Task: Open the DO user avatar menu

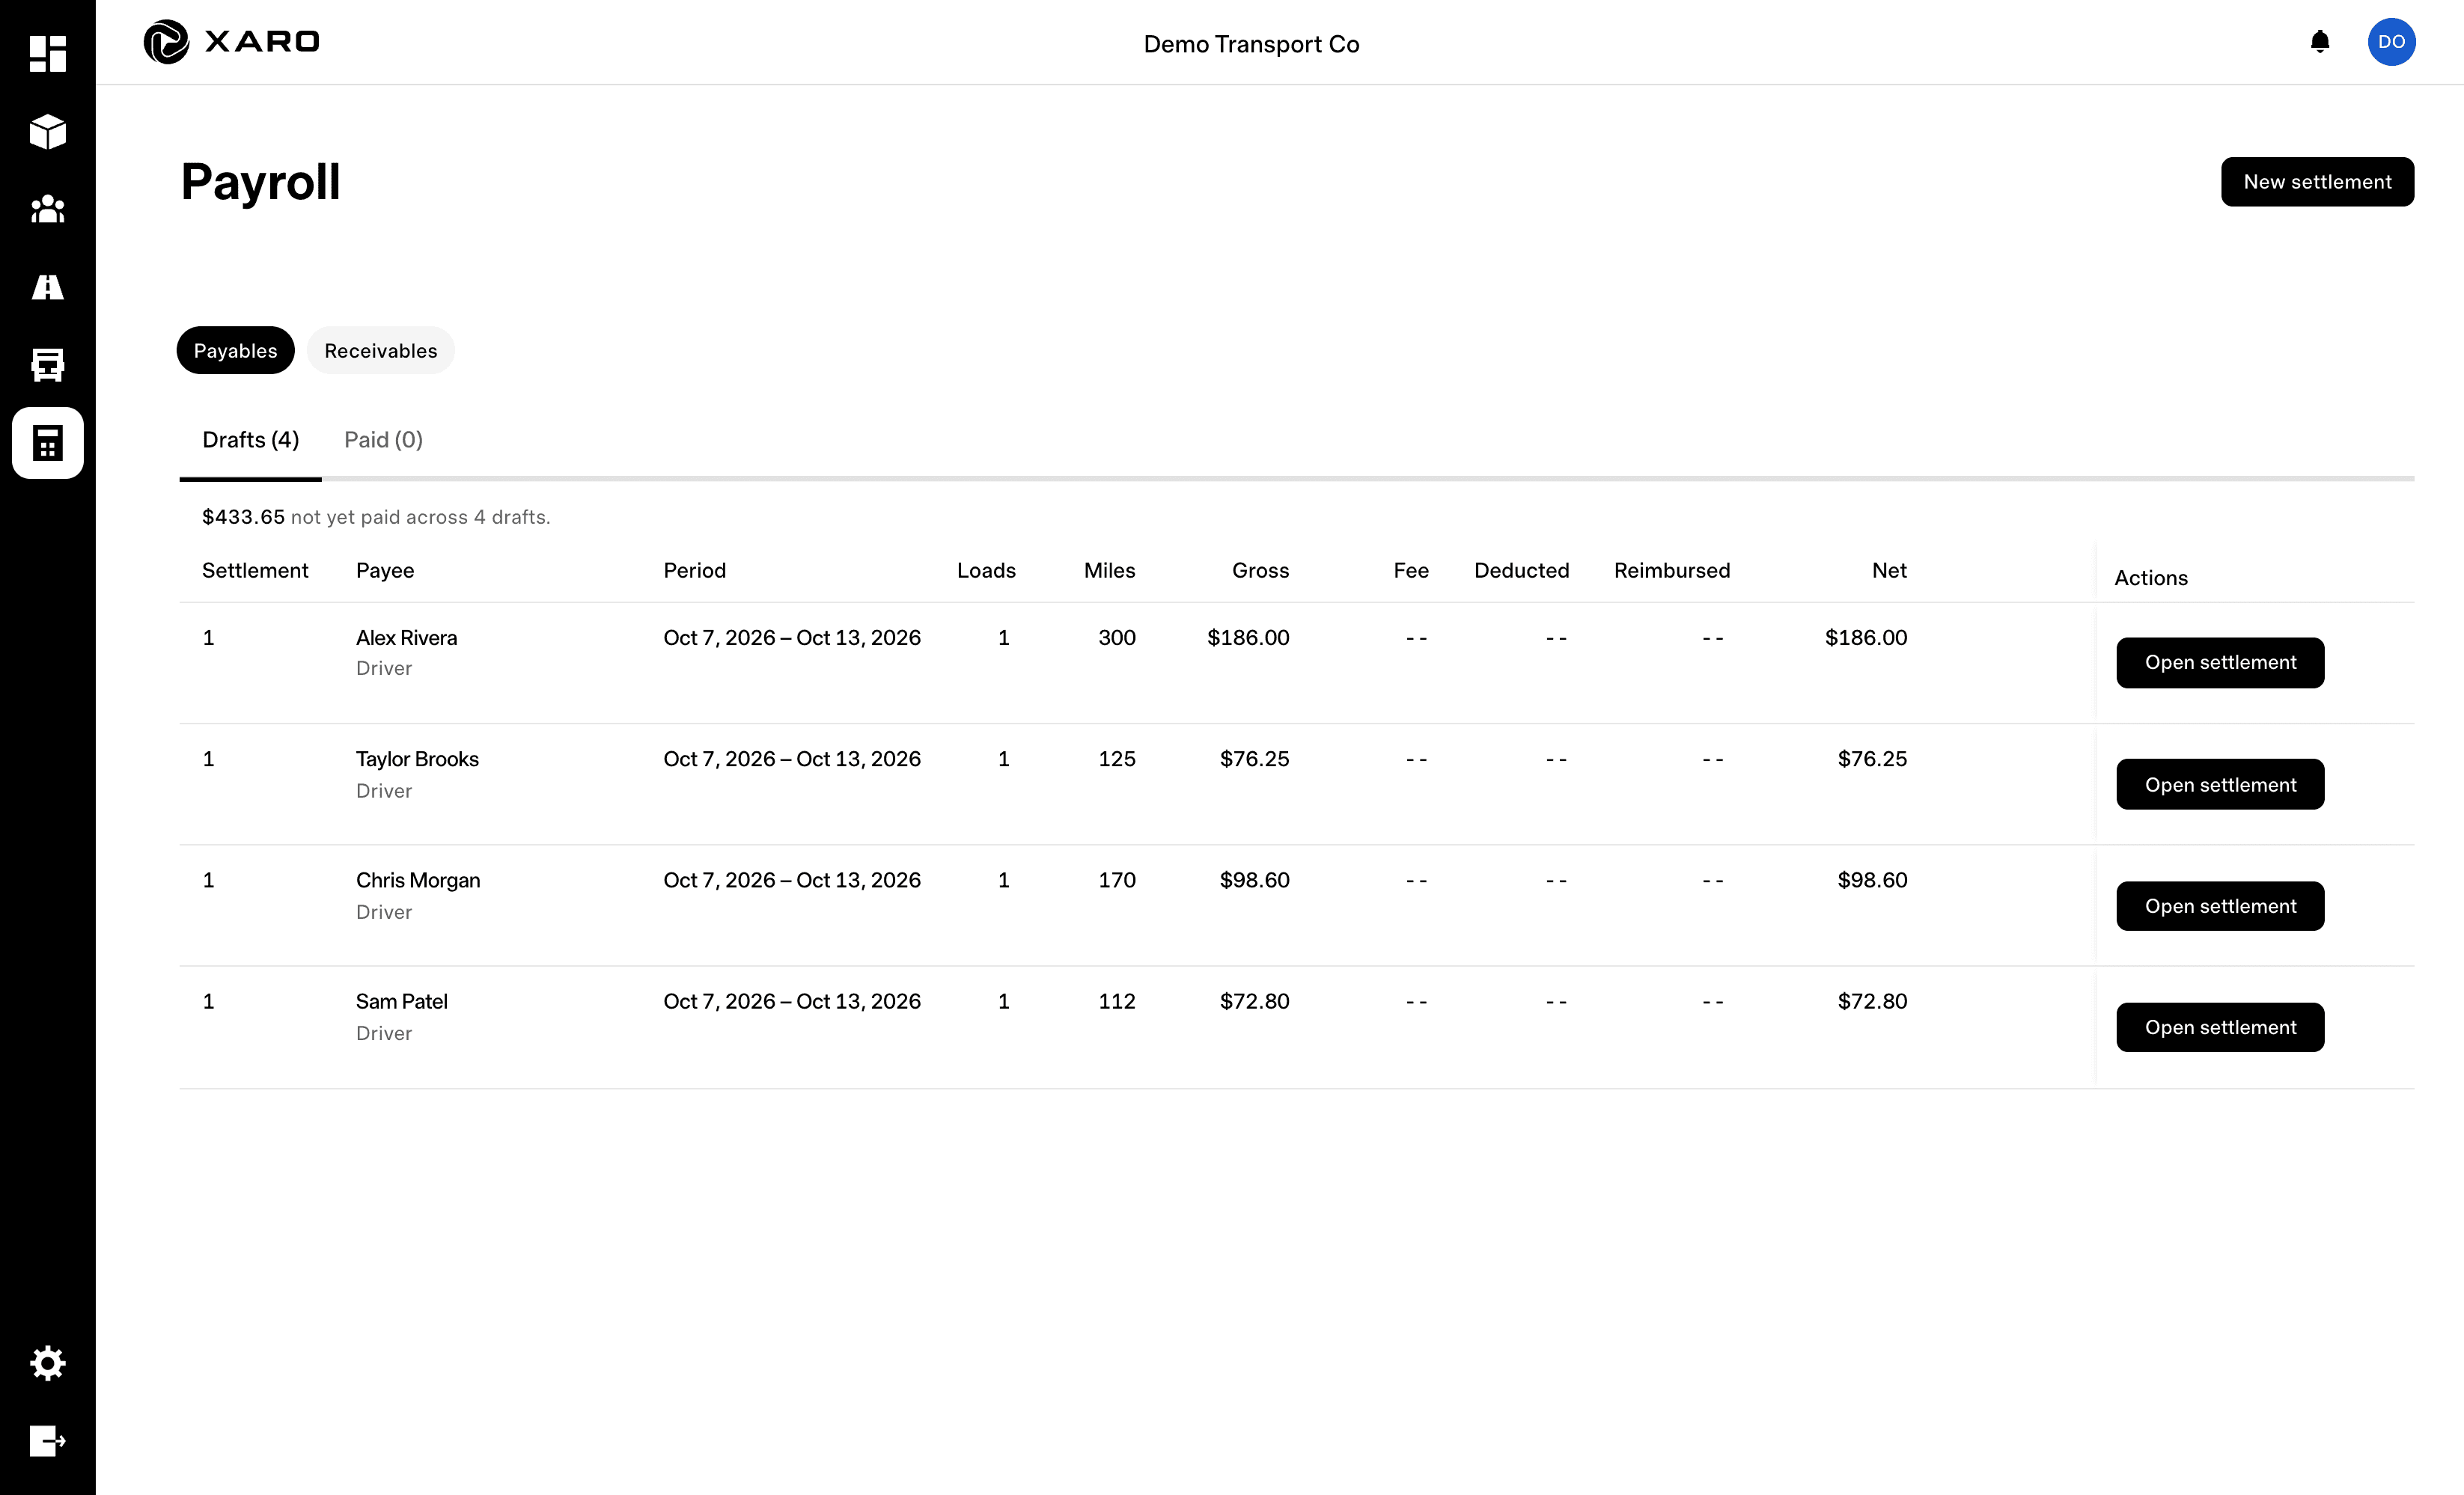Action: tap(2391, 42)
